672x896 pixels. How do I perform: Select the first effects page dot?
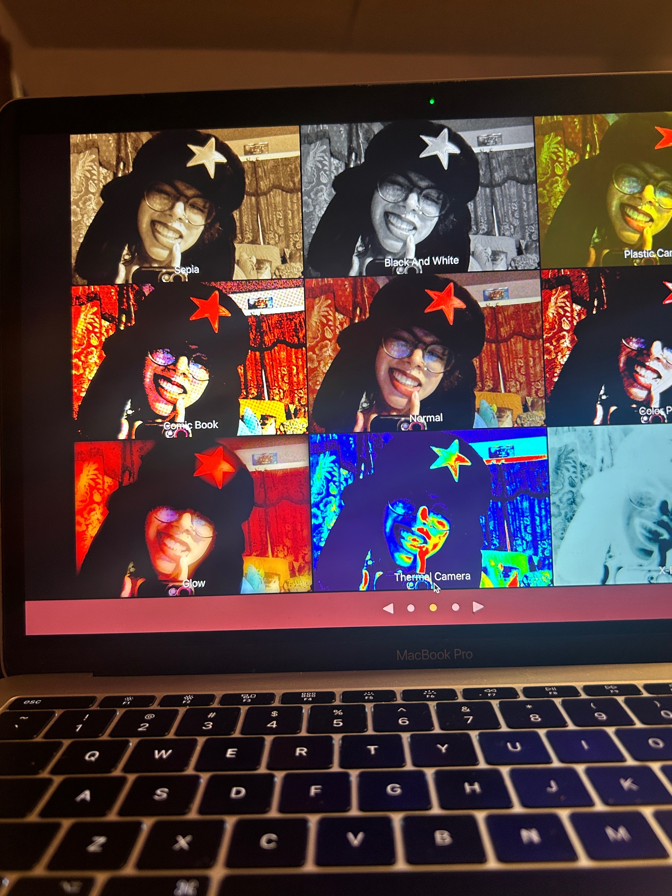410,608
